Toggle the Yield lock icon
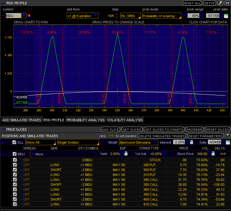The image size is (231, 211). [x=126, y=153]
